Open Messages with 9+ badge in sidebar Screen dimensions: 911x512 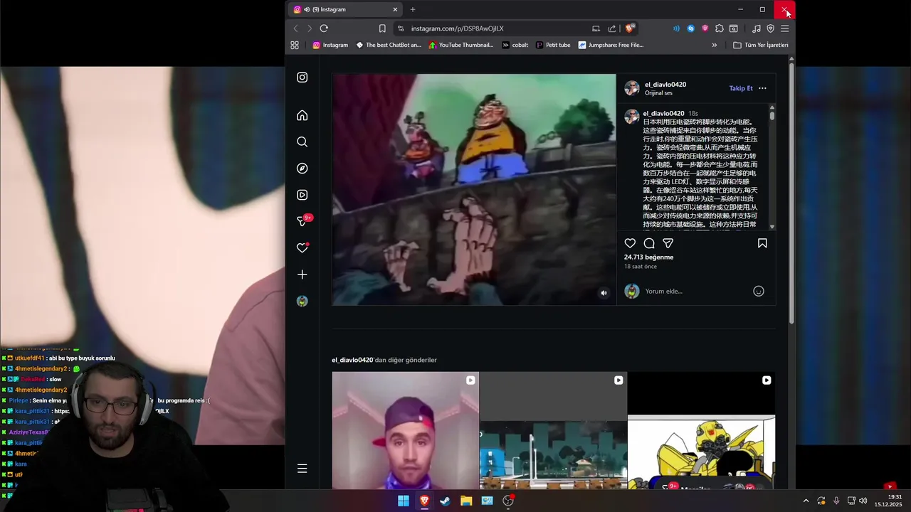pyautogui.click(x=302, y=221)
